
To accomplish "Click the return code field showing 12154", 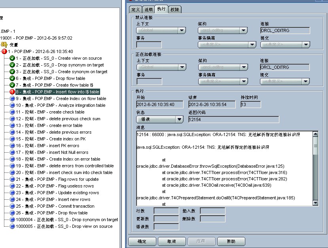I will pos(234,119).
